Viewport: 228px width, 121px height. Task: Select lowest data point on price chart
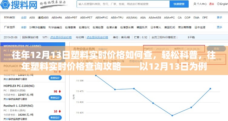point(172,116)
